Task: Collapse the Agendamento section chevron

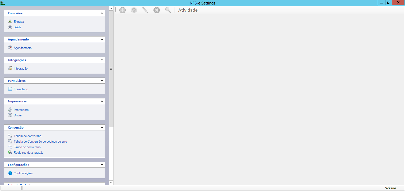Action: [x=102, y=39]
